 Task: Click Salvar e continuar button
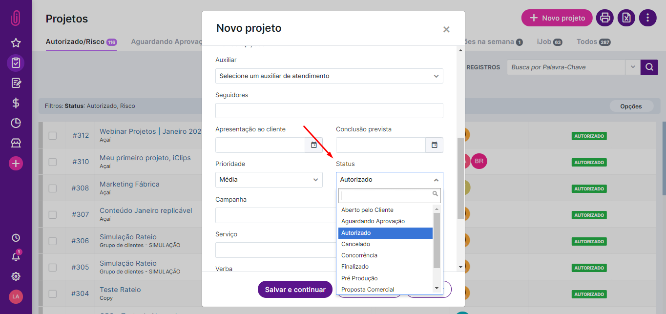[x=295, y=290]
